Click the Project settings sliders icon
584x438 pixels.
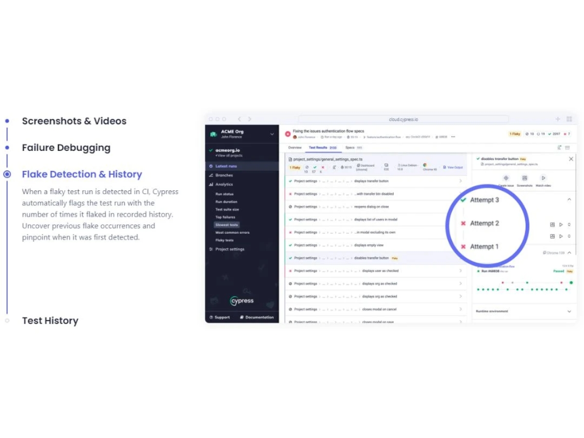pyautogui.click(x=211, y=249)
